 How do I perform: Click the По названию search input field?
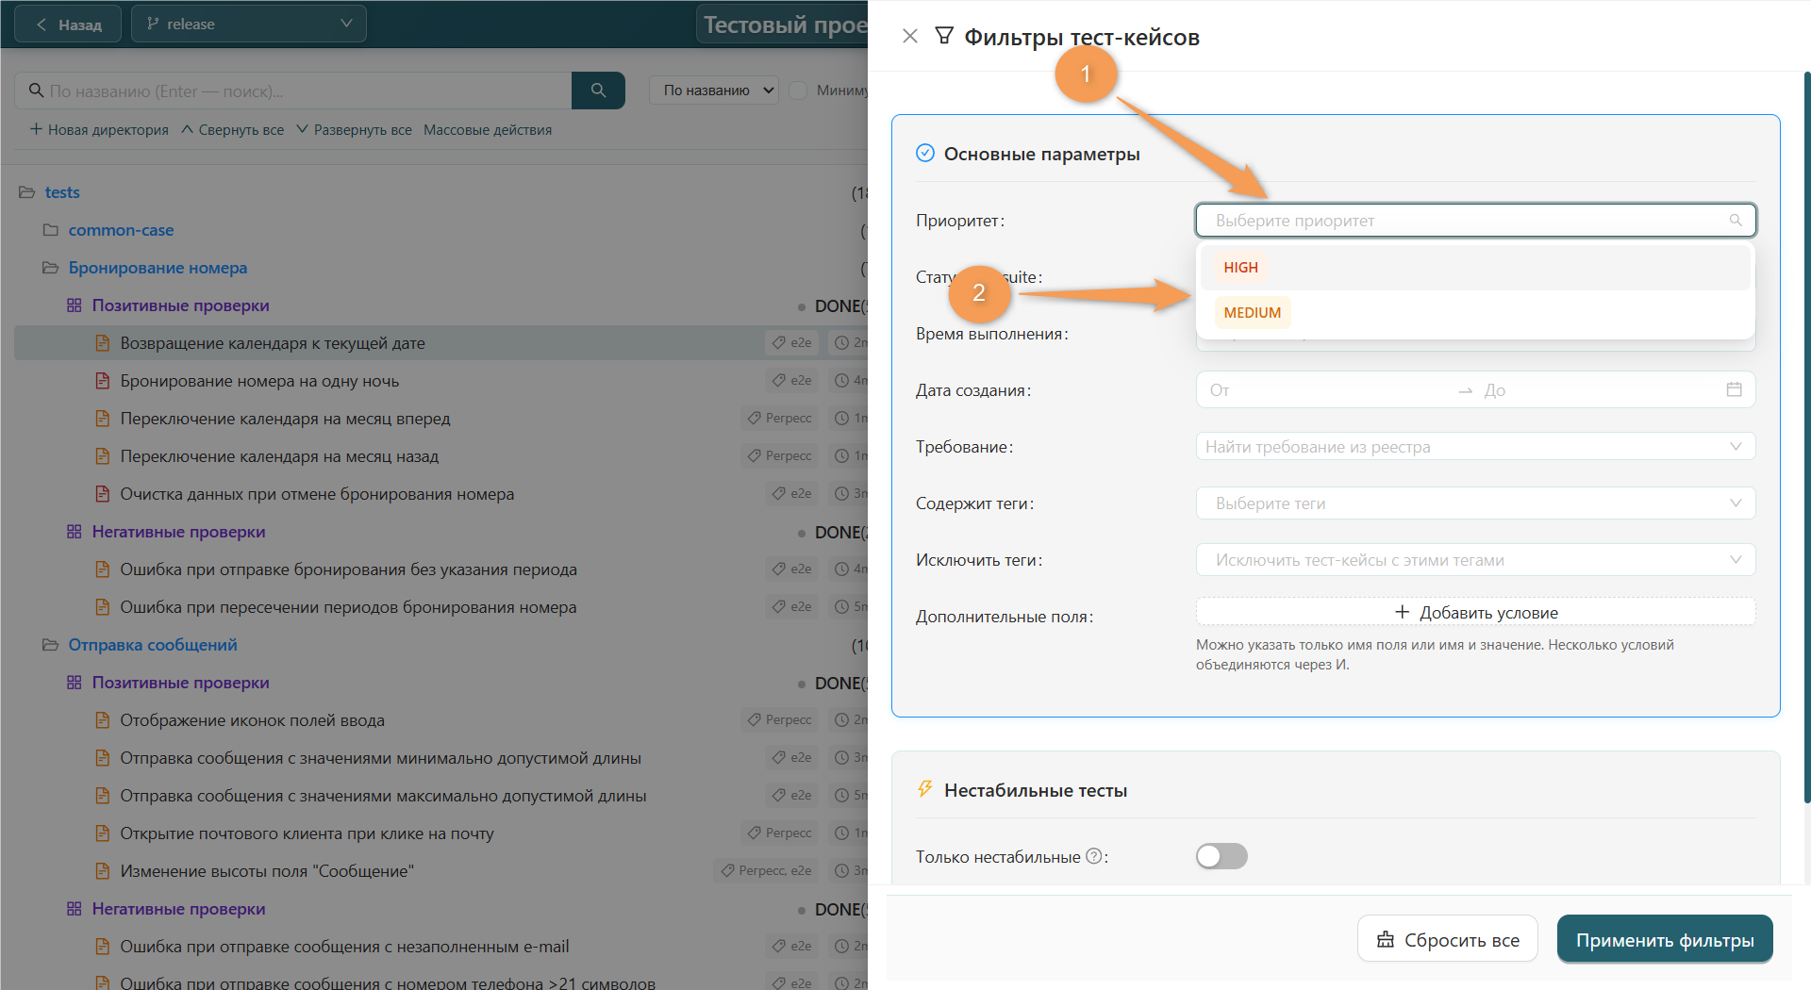pyautogui.click(x=293, y=91)
